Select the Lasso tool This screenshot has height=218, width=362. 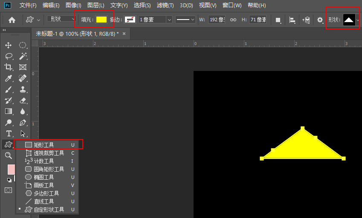pyautogui.click(x=9, y=56)
